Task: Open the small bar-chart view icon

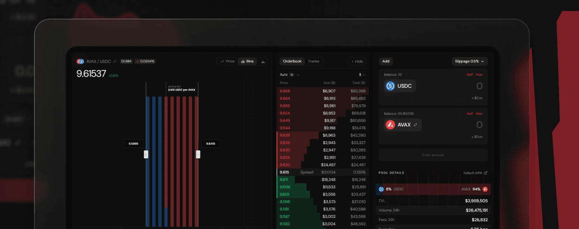Action: click(x=264, y=61)
